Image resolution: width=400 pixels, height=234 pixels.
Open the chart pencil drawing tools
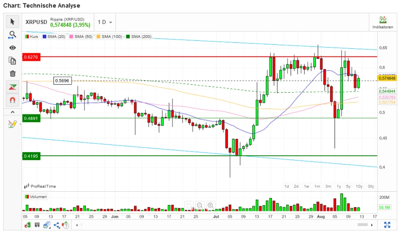tap(12, 124)
